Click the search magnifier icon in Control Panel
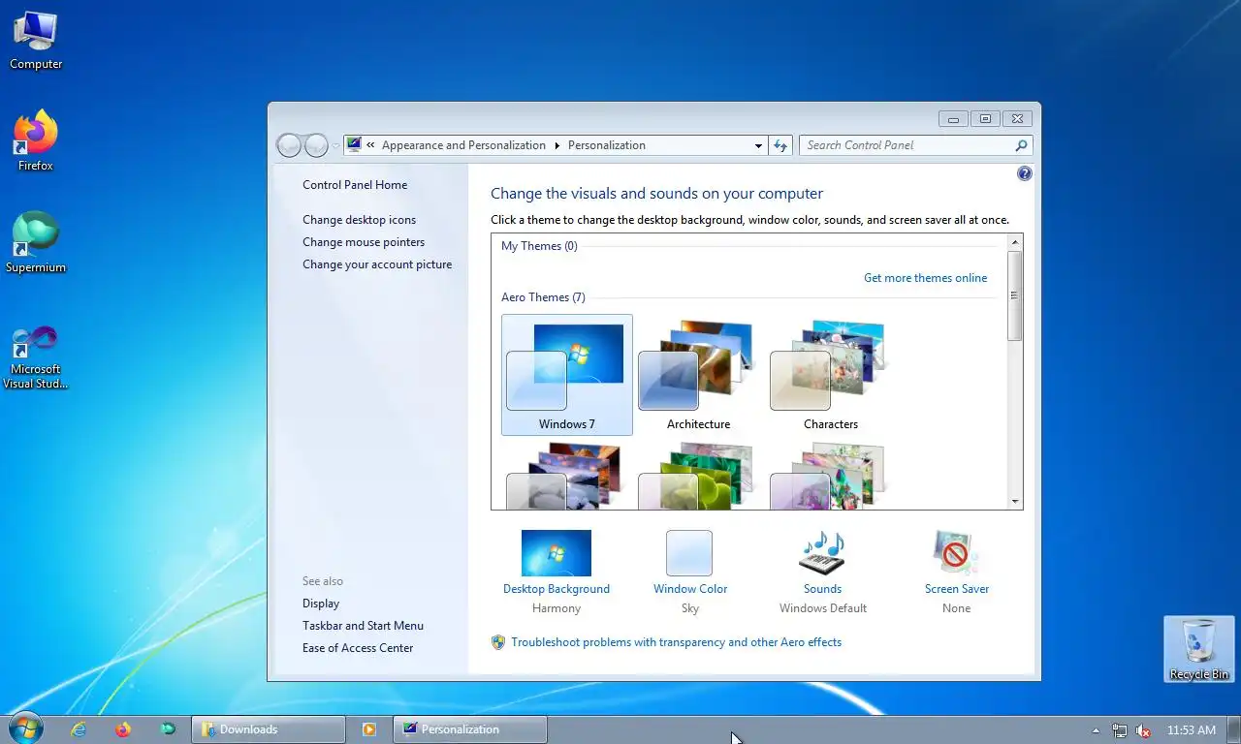This screenshot has height=744, width=1241. pos(1021,145)
